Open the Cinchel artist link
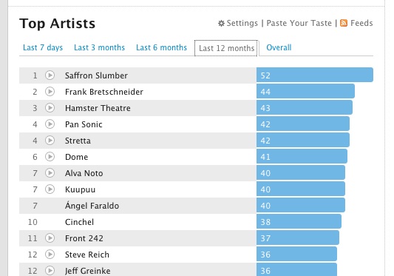The image size is (394, 276). pos(79,222)
